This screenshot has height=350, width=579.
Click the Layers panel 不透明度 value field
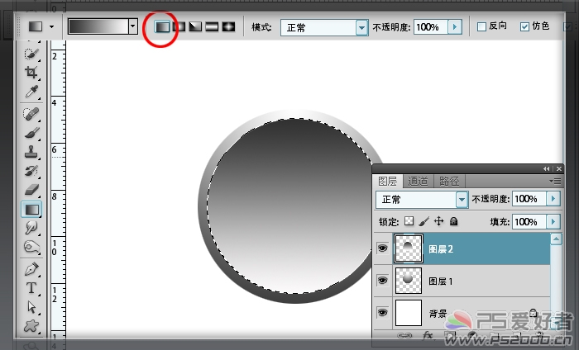529,199
